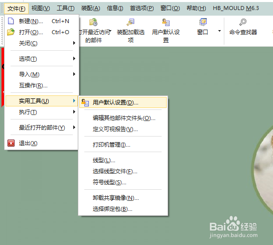Image resolution: width=273 pixels, height=245 pixels.
Task: Open the 装配(A) menu
Action: pos(90,8)
